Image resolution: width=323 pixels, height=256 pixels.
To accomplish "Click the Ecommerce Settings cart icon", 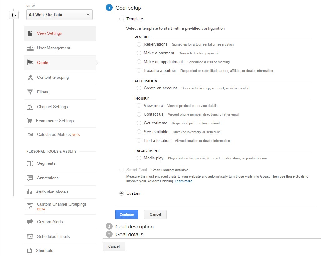I will coord(29,121).
